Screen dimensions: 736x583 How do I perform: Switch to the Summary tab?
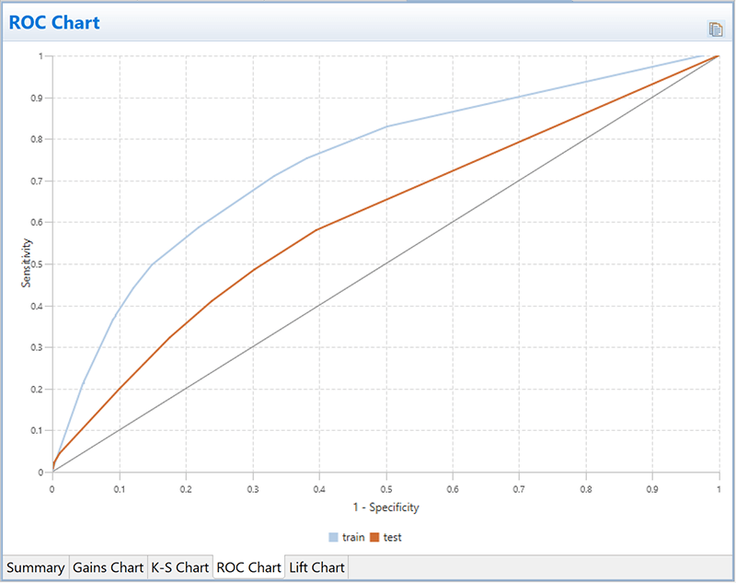point(36,567)
